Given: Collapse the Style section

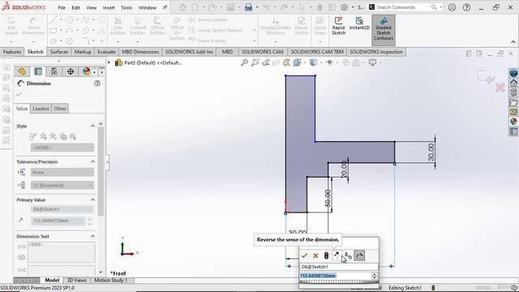Looking at the screenshot, I should point(92,127).
